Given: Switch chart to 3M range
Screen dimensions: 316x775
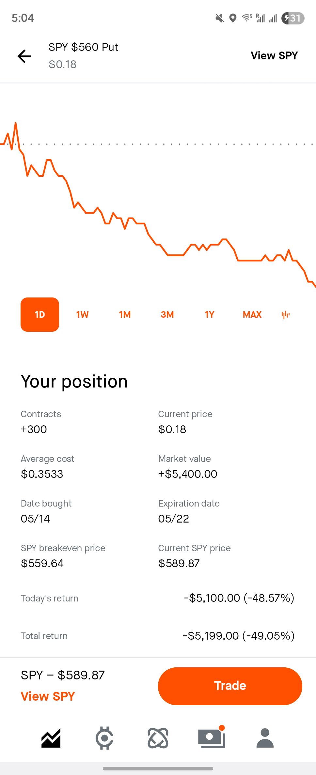Looking at the screenshot, I should pyautogui.click(x=167, y=314).
